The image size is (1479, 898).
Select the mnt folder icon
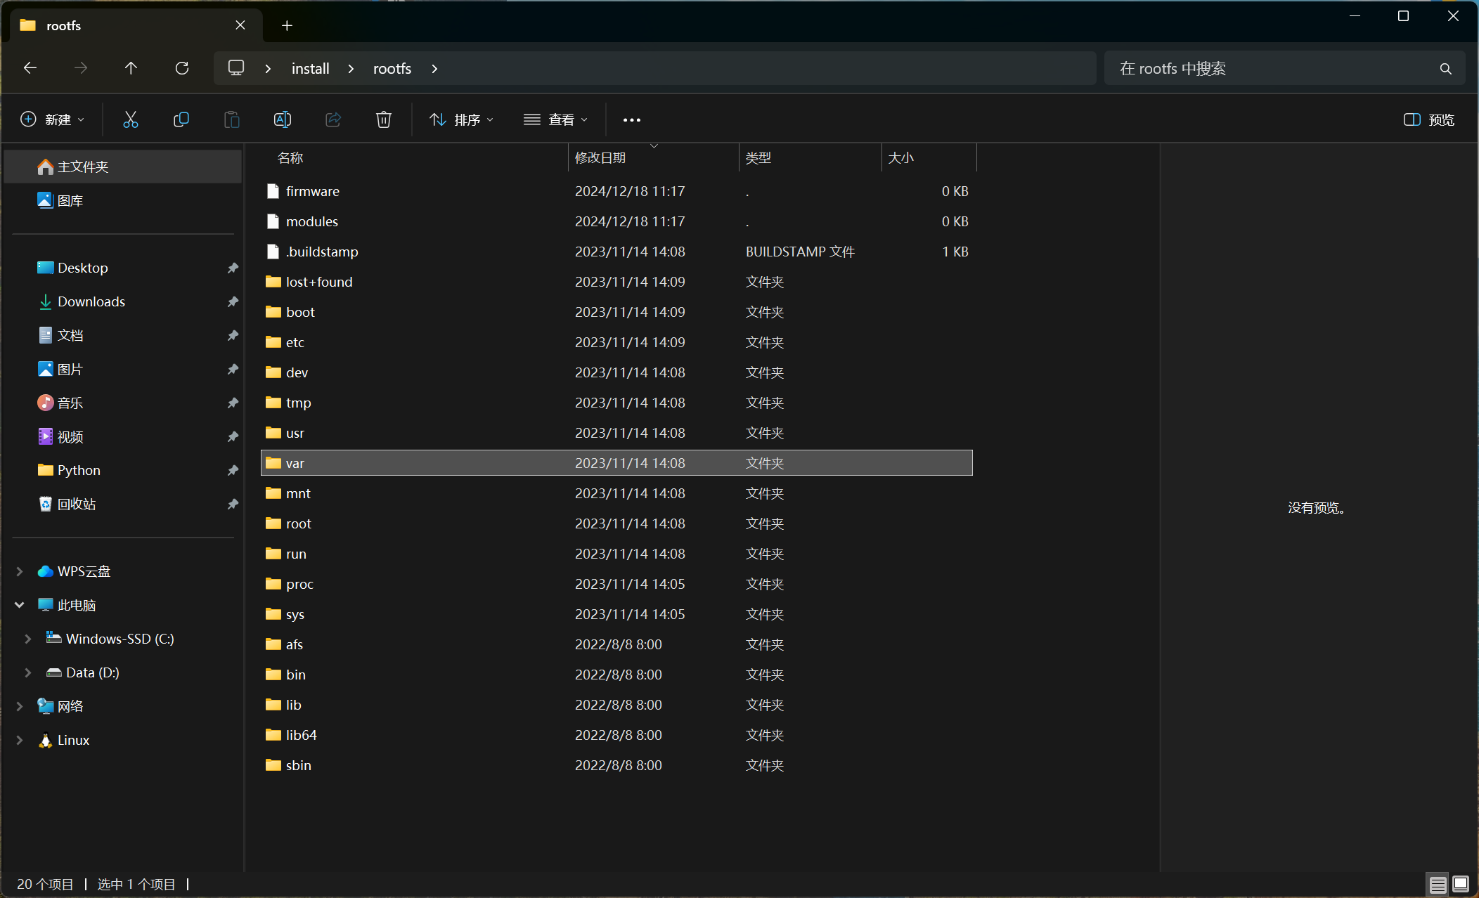point(273,493)
